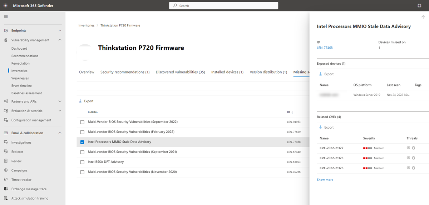Select the Intel BSSA DFT Advisory checkbox
Viewport: 429px width, 205px height.
tap(82, 162)
